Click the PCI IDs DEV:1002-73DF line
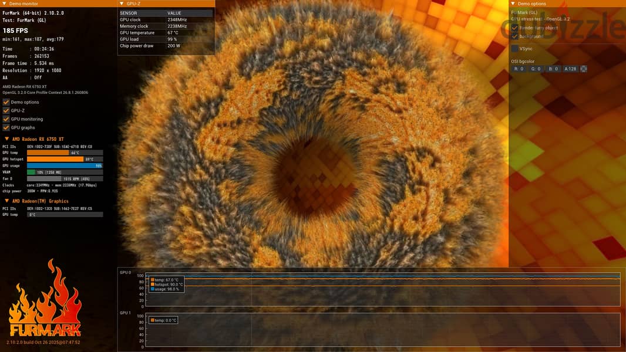 coord(47,147)
